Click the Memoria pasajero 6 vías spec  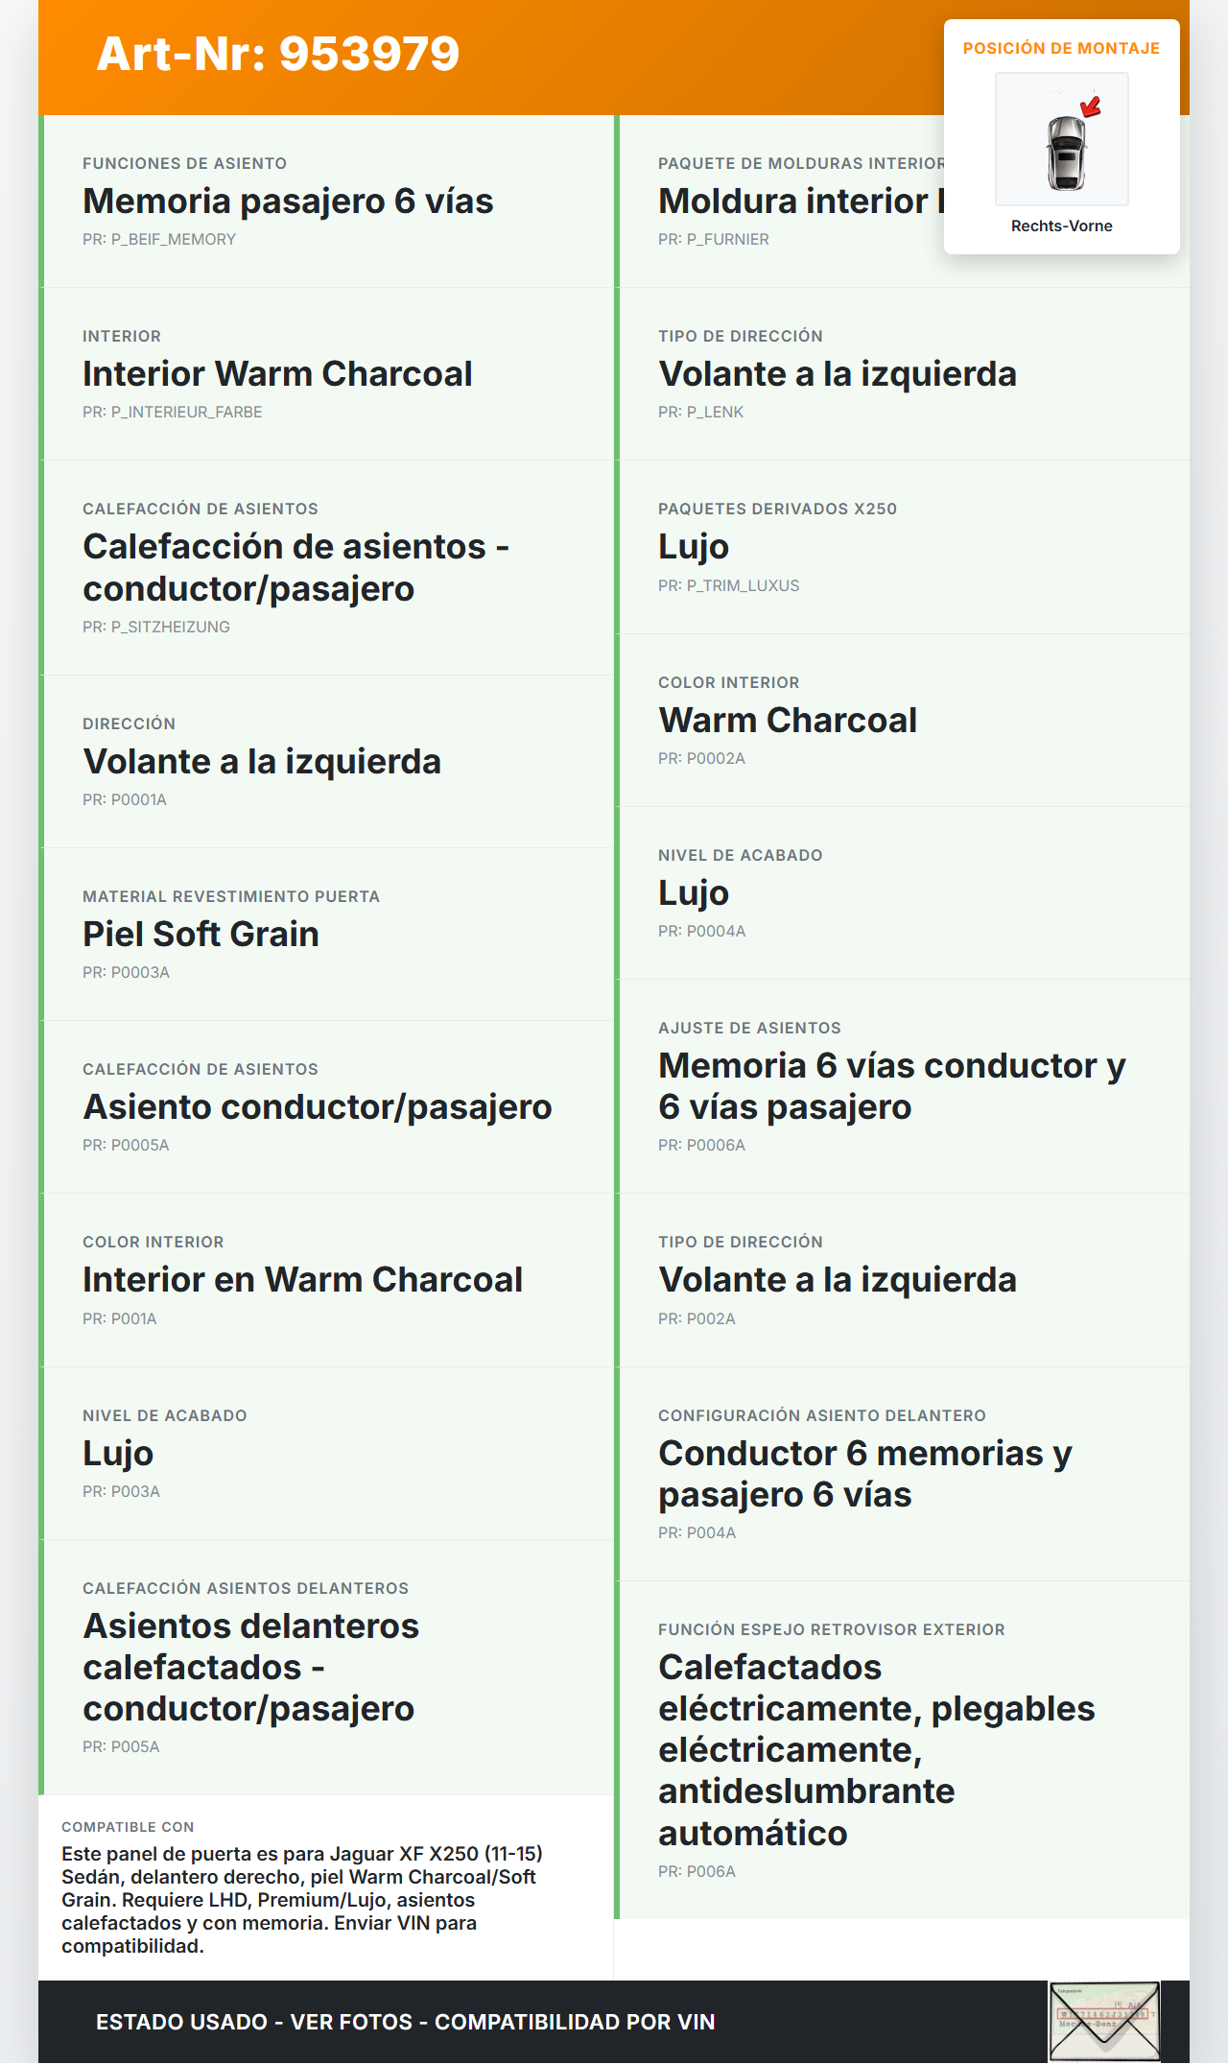288,202
